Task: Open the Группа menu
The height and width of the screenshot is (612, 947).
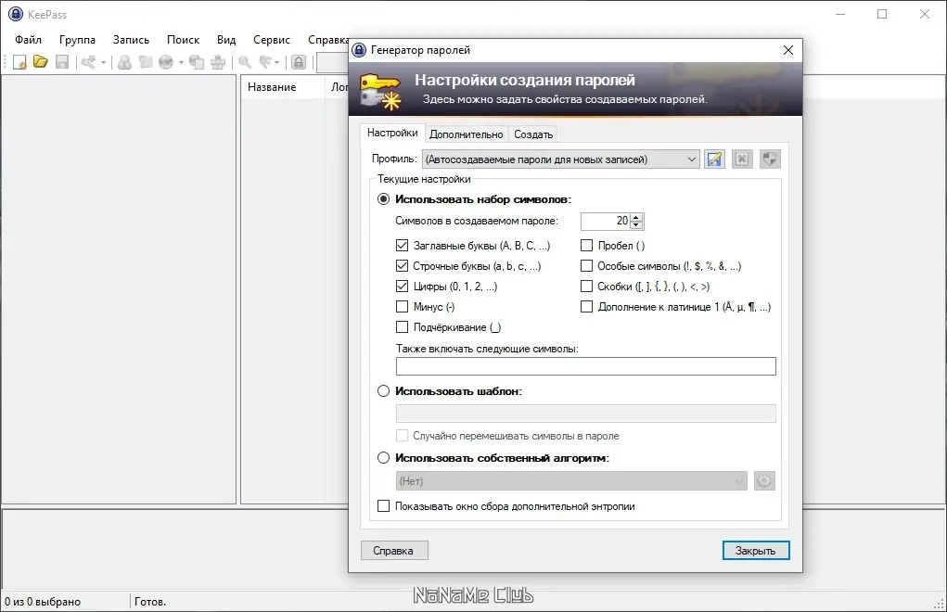Action: pyautogui.click(x=77, y=40)
